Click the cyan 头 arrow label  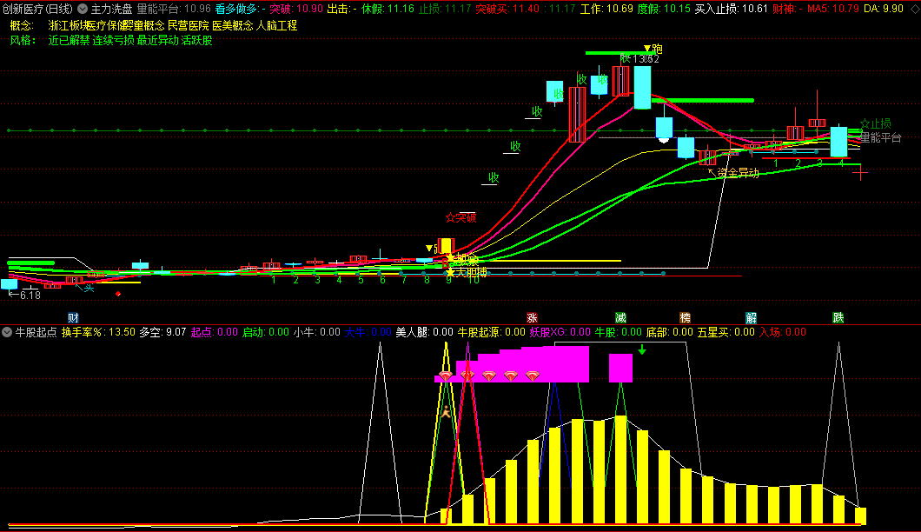85,287
